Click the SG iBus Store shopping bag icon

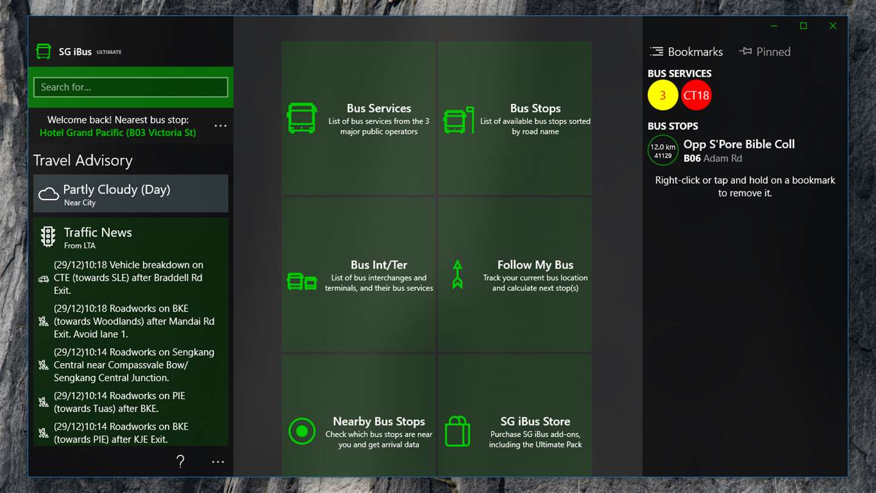[x=457, y=431]
